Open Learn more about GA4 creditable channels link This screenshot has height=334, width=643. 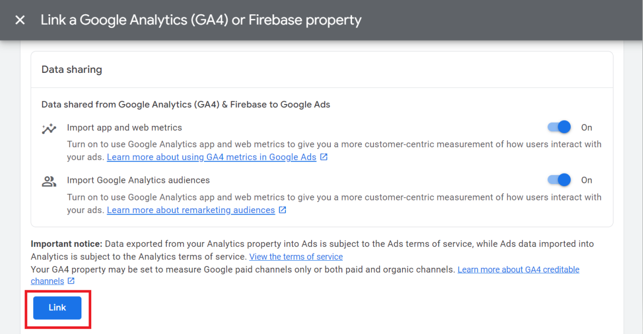[518, 269]
